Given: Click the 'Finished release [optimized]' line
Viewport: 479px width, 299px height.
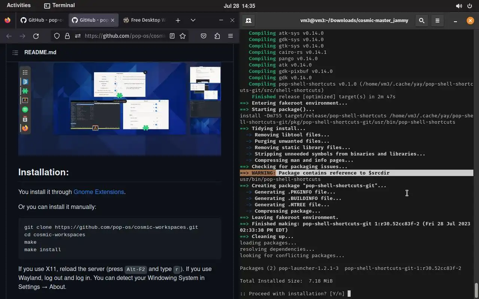Looking at the screenshot, I should [x=324, y=97].
